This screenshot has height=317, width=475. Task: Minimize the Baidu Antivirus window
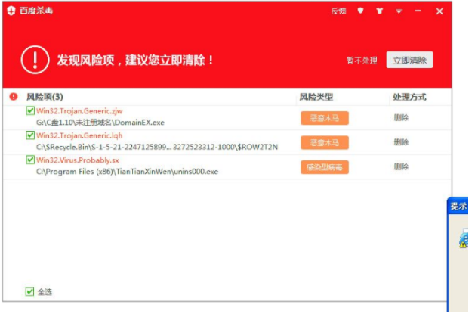[419, 11]
